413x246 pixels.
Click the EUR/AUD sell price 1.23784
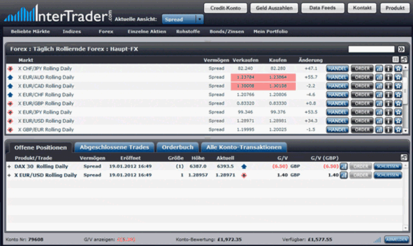pyautogui.click(x=245, y=77)
